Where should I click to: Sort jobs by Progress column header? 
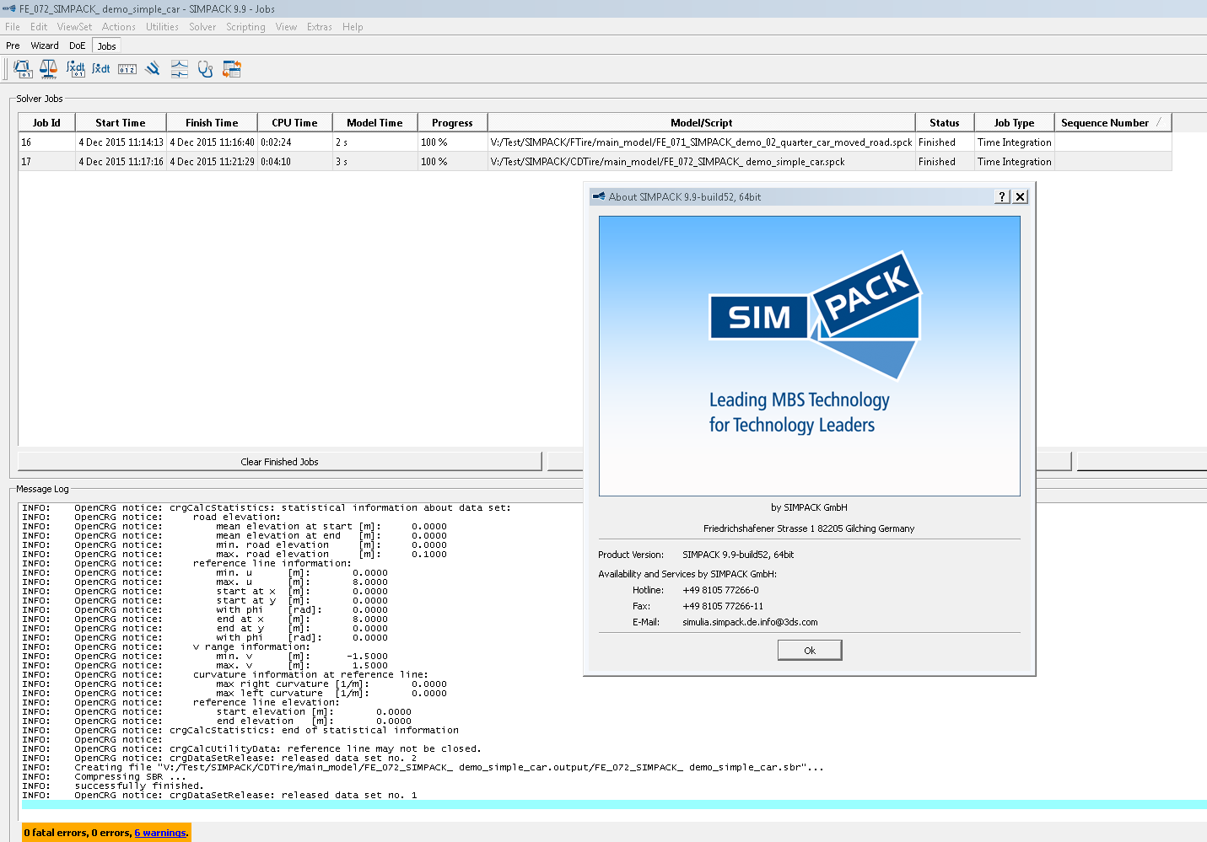pos(452,122)
